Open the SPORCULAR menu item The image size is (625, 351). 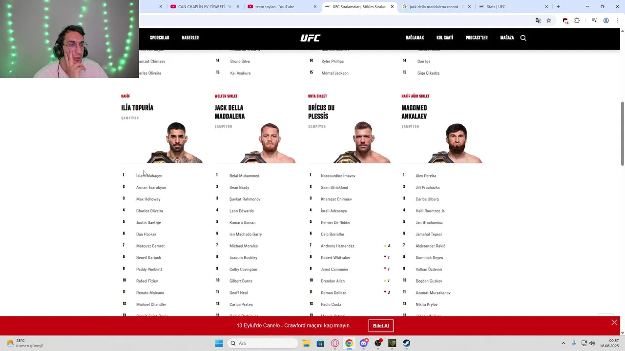[x=160, y=38]
